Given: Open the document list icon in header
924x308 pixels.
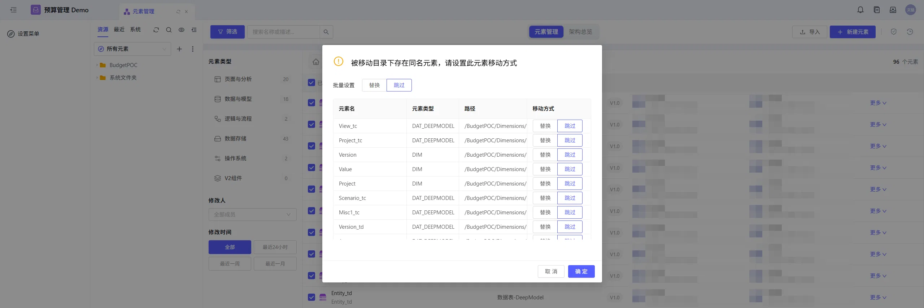Looking at the screenshot, I should click(877, 10).
